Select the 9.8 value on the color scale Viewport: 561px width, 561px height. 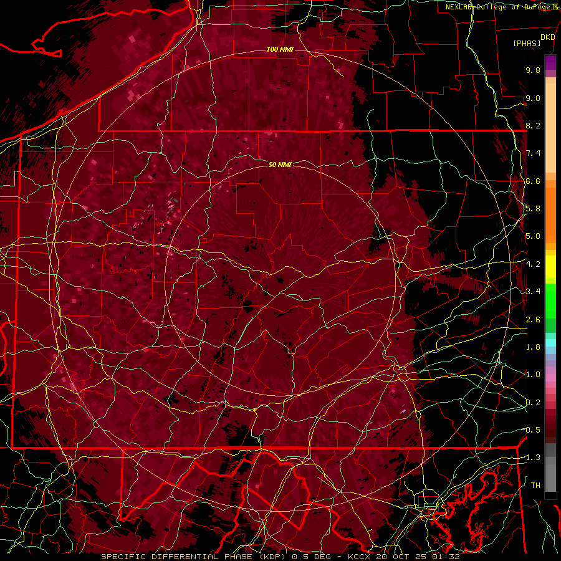[x=533, y=70]
